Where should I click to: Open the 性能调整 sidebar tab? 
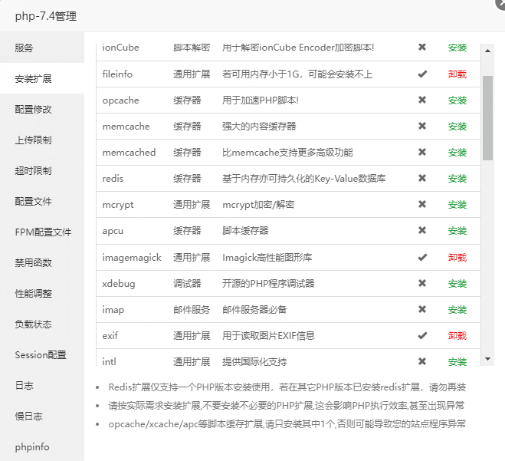[x=34, y=293]
